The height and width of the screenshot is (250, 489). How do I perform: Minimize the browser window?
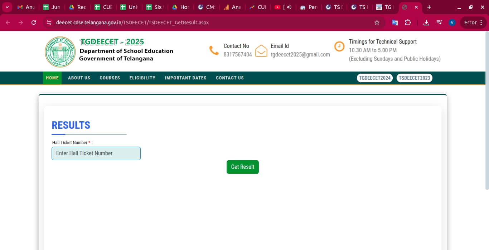459,7
